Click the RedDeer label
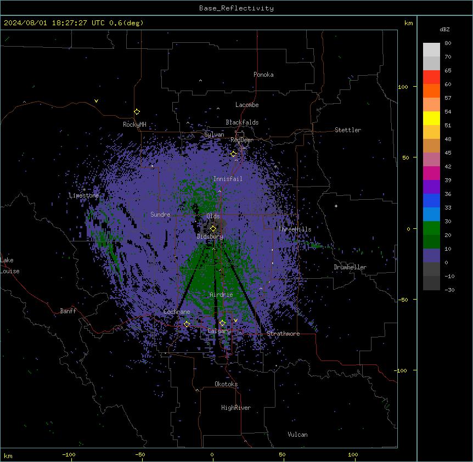This screenshot has width=473, height=462. 242,140
